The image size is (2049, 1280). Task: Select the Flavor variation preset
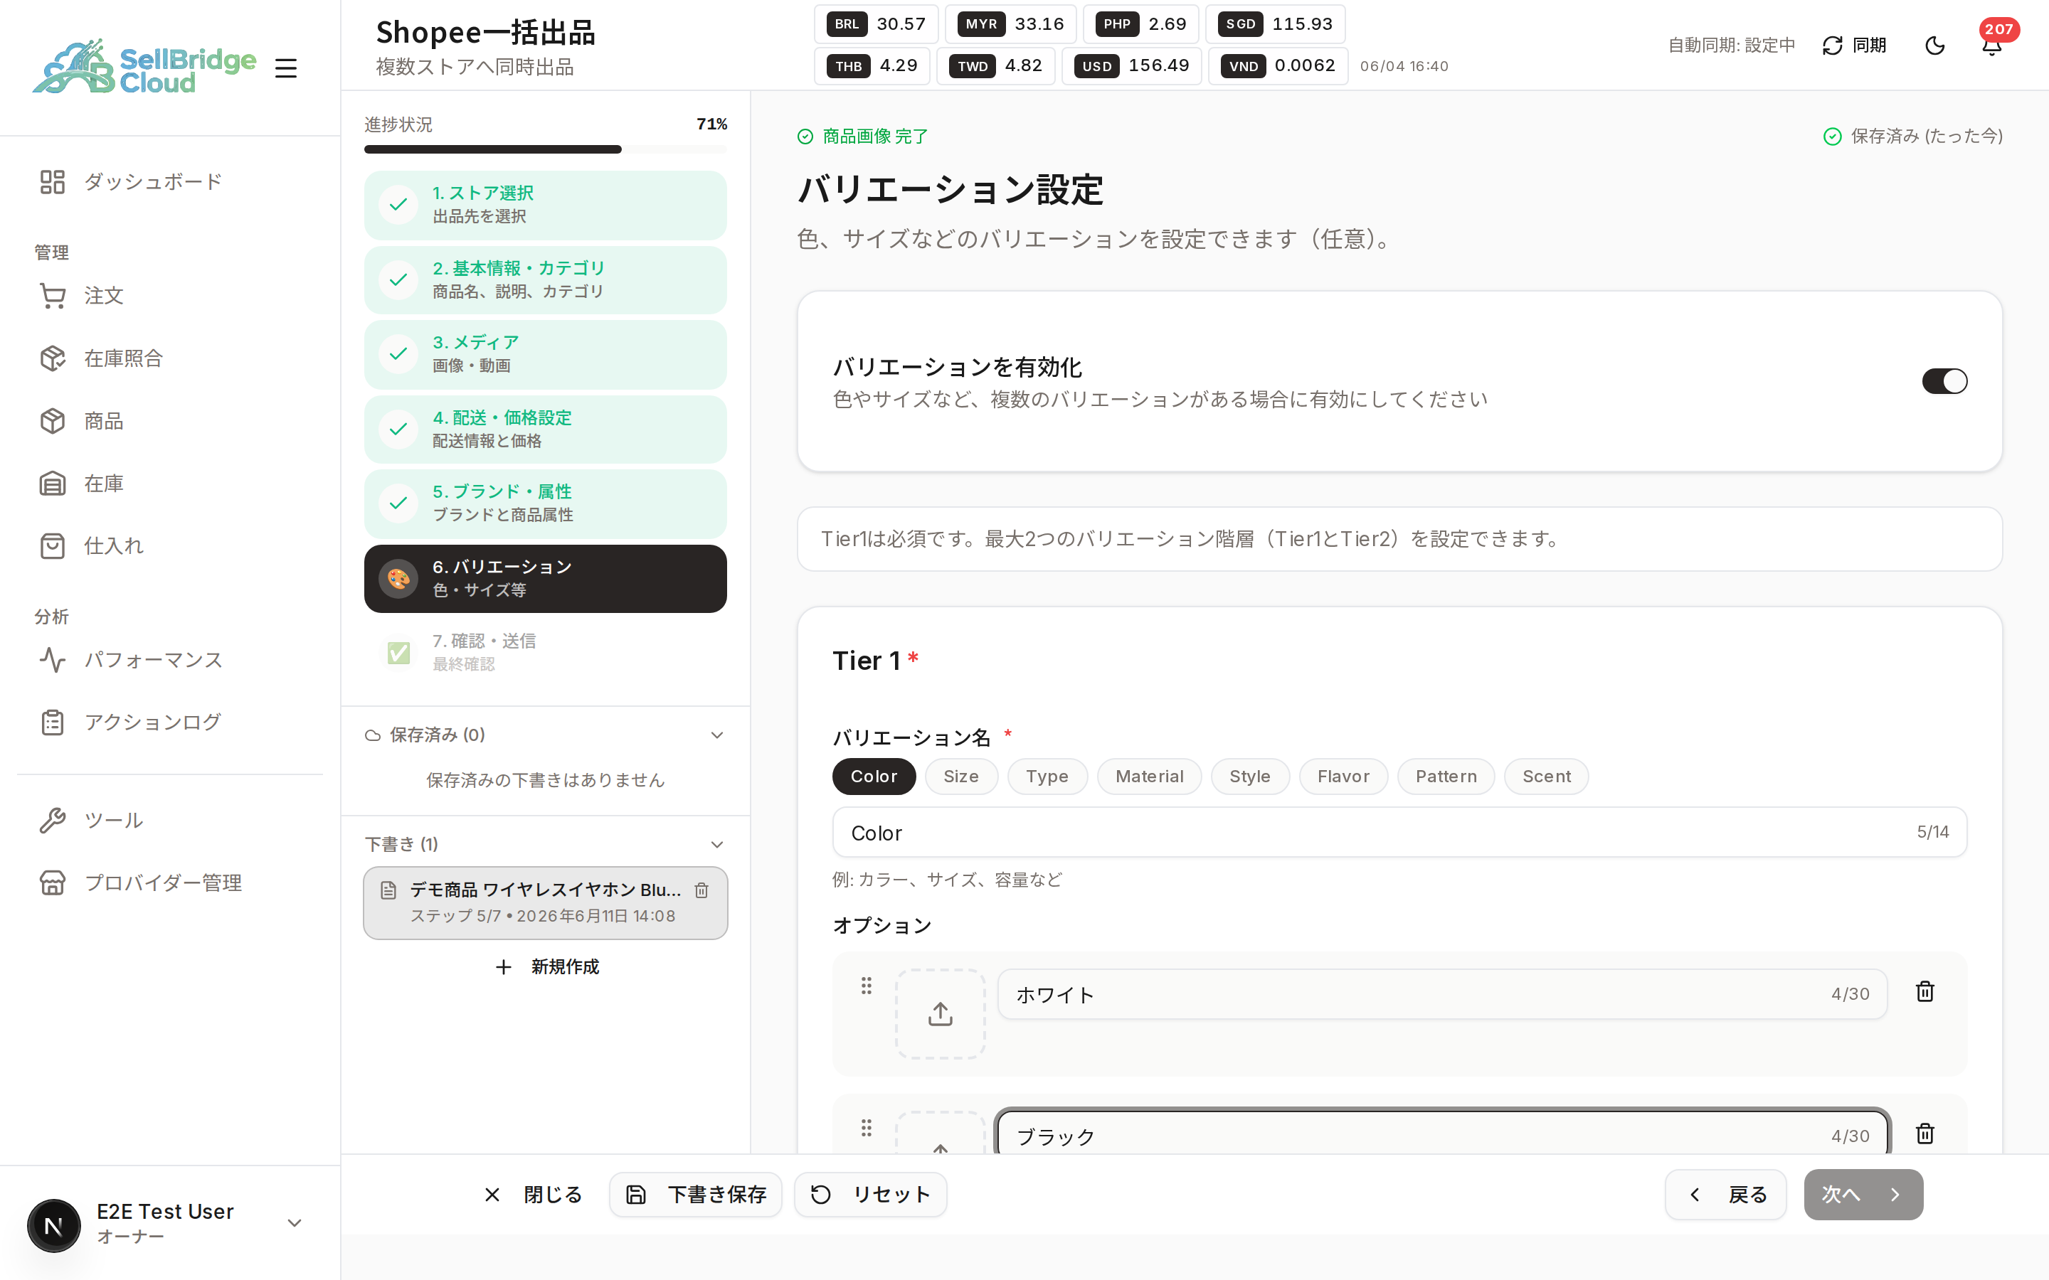pyautogui.click(x=1343, y=777)
